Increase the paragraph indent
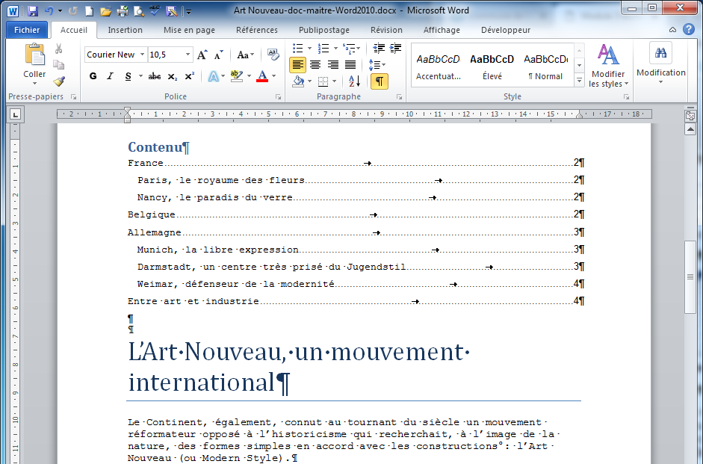 [395, 49]
